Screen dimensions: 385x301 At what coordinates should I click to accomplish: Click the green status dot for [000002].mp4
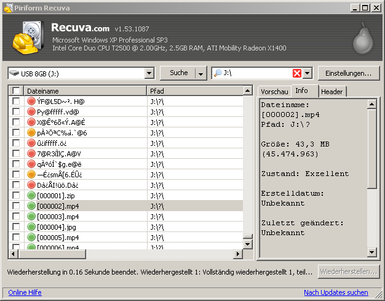coord(31,206)
